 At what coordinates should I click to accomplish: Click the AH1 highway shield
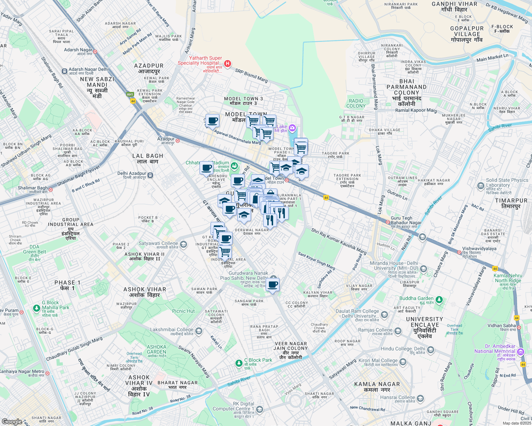click(130, 94)
